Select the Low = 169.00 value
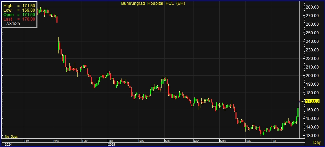Viewport: 325px width, 147px height. pos(19,10)
